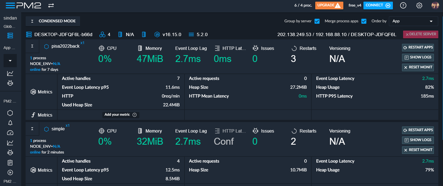The image size is (443, 186).
Task: Open the hexagon icon in sidebar
Action: click(10, 113)
